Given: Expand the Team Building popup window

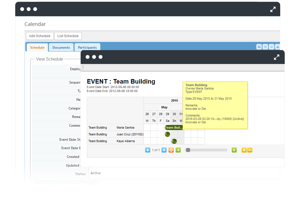Looking at the screenshot, I should 277,57.
